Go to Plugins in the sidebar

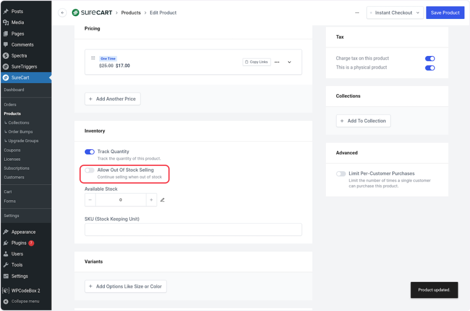tap(19, 243)
